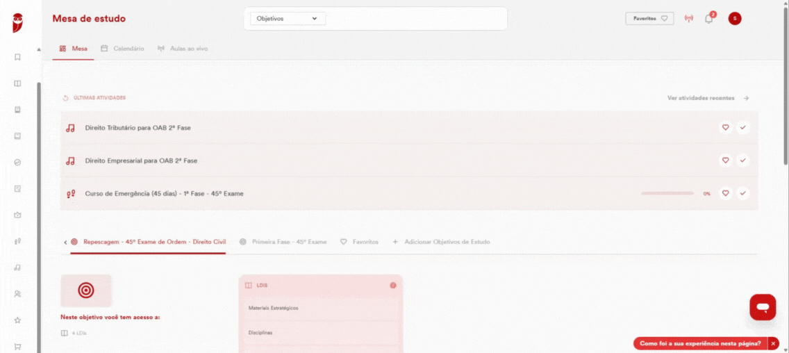
Task: Open the Aulas ao vivo tab
Action: click(x=183, y=49)
